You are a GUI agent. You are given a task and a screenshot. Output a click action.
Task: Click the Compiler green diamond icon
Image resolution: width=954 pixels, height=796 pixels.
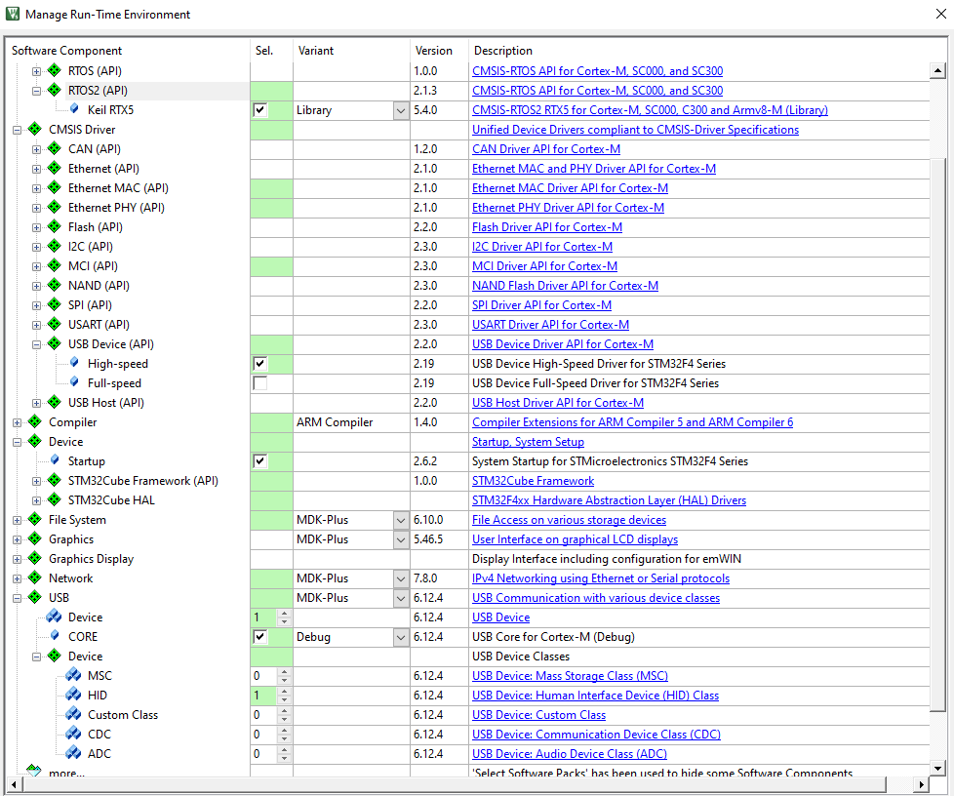pos(35,421)
